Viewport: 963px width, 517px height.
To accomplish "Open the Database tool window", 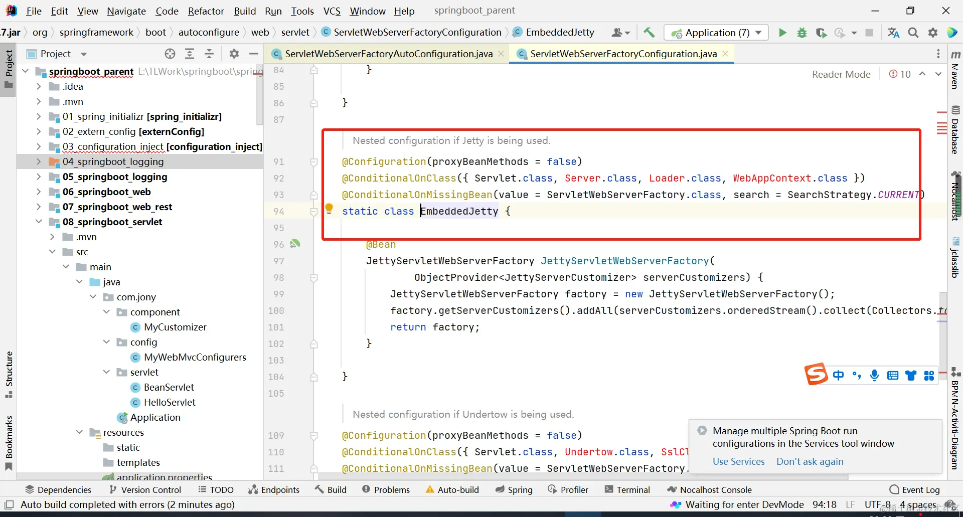I will pos(955,130).
